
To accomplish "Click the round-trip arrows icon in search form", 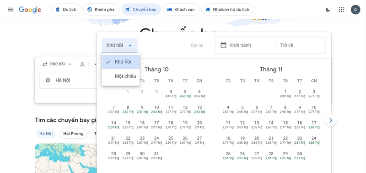I will click(45, 64).
